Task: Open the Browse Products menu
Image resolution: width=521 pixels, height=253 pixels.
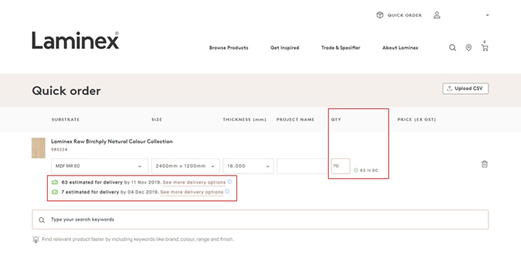Action: coord(228,48)
